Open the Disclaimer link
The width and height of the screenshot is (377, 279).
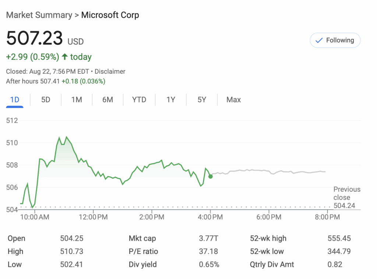click(x=110, y=72)
